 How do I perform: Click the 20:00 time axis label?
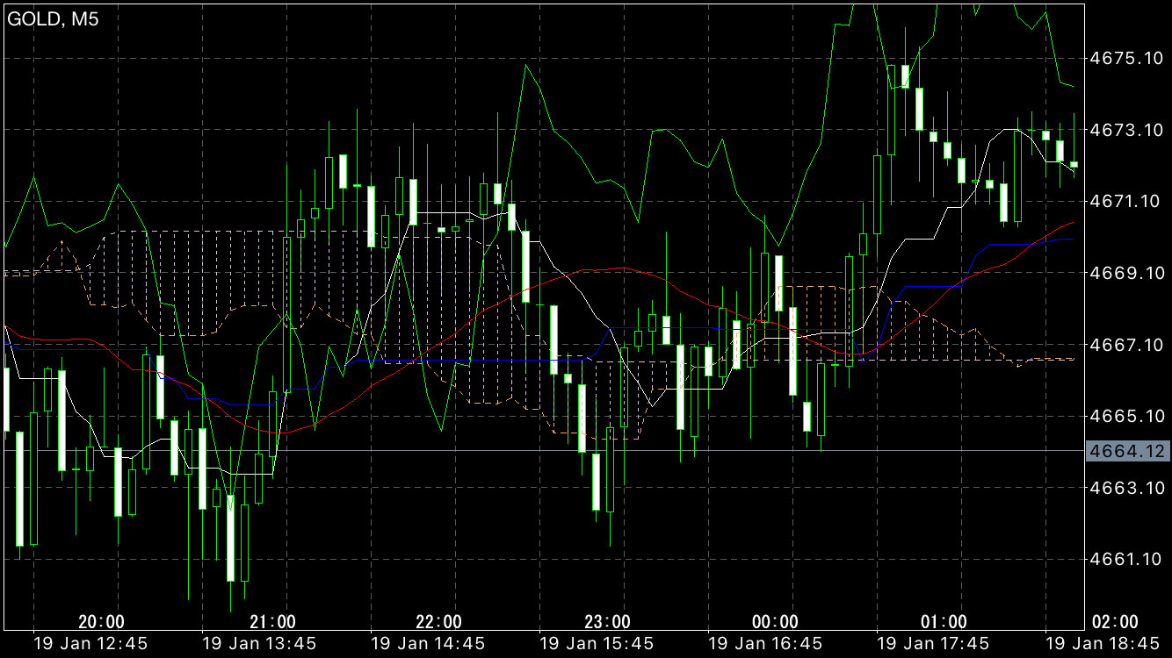(101, 622)
